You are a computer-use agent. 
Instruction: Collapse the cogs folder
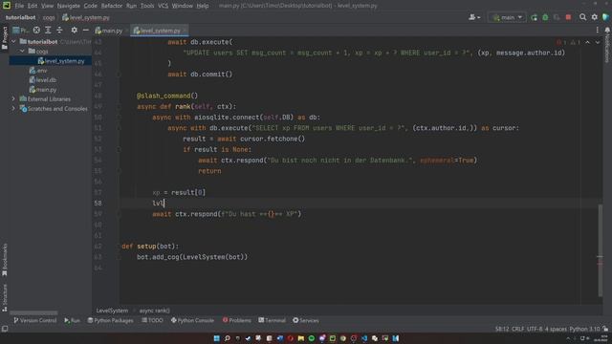click(22, 51)
